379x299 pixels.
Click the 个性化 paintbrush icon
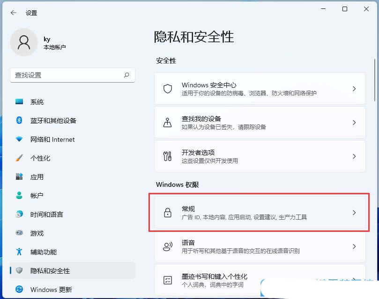[x=19, y=158]
